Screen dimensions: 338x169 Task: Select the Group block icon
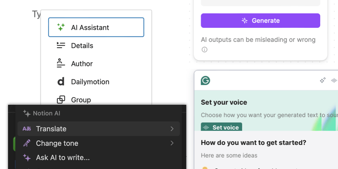click(61, 100)
